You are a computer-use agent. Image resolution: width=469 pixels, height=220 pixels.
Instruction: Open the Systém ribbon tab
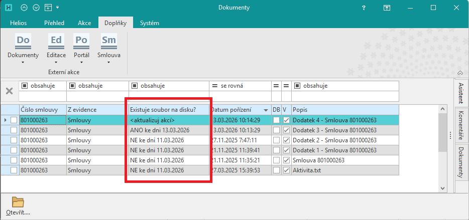click(149, 23)
